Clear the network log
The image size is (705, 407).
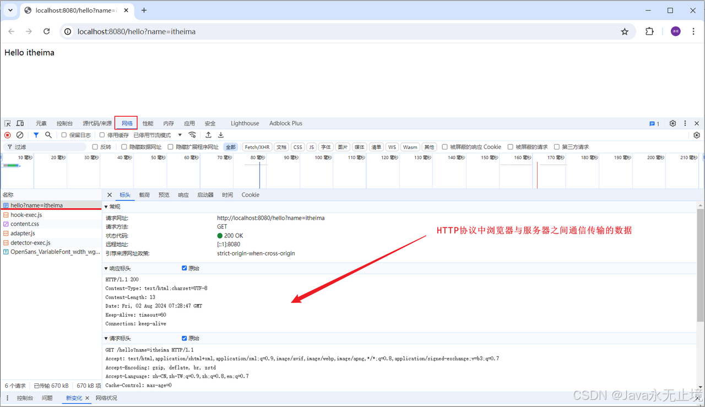click(x=20, y=135)
